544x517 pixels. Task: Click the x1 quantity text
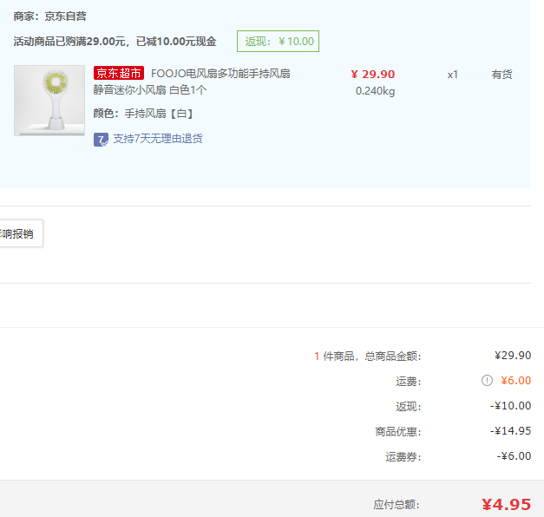pos(452,75)
